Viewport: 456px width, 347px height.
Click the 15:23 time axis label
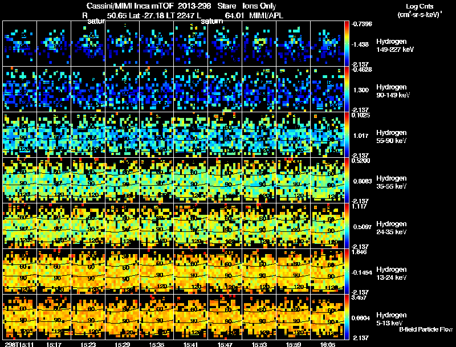point(88,345)
